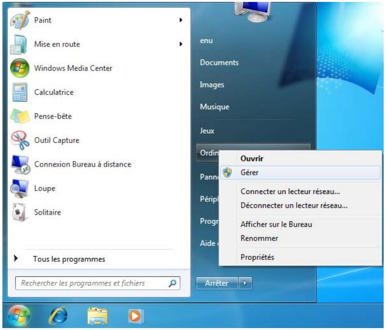Viewport: 387px width, 330px height.
Task: Click the Outil Capture label
Action: pyautogui.click(x=57, y=140)
